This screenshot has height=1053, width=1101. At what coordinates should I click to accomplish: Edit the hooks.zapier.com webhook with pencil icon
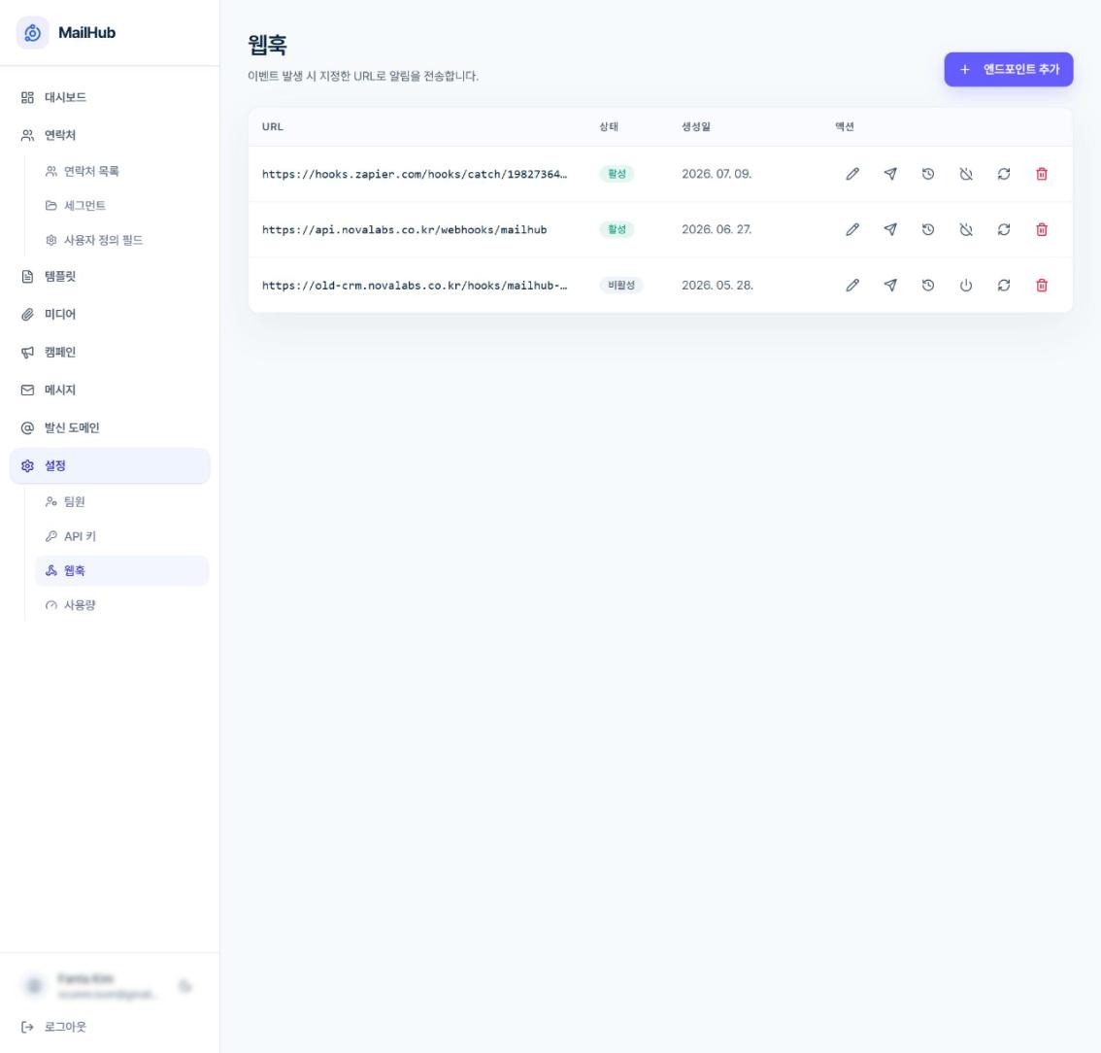click(851, 174)
